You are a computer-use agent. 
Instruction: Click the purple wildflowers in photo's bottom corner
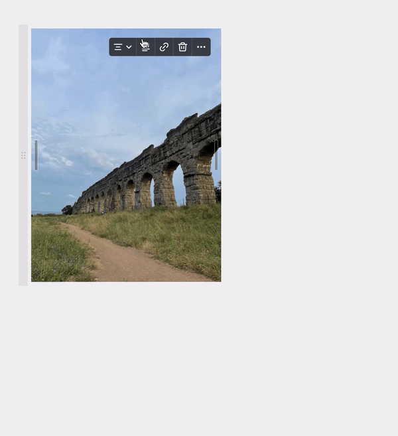click(58, 265)
